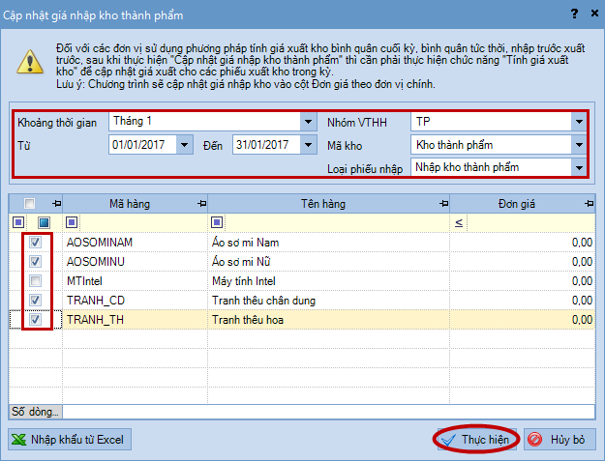
Task: Expand the Nhóm VTHH dropdown
Action: point(578,122)
